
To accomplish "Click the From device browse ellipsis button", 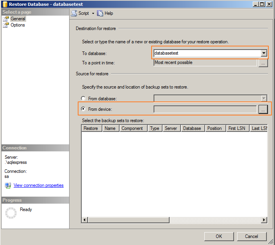I will [x=263, y=110].
